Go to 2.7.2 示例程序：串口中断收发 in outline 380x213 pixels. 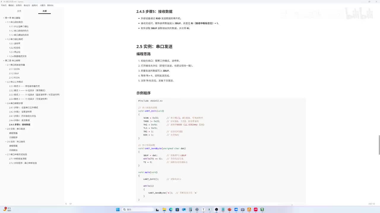[23, 163]
